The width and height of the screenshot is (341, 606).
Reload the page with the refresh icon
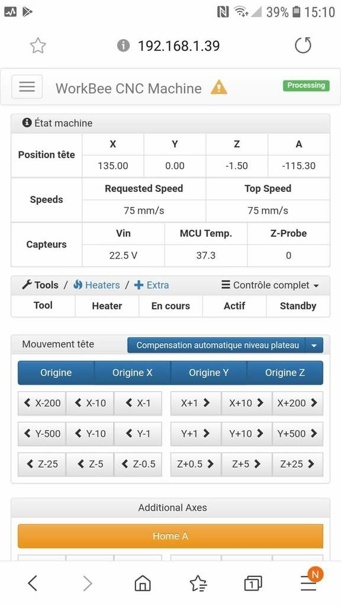point(303,45)
